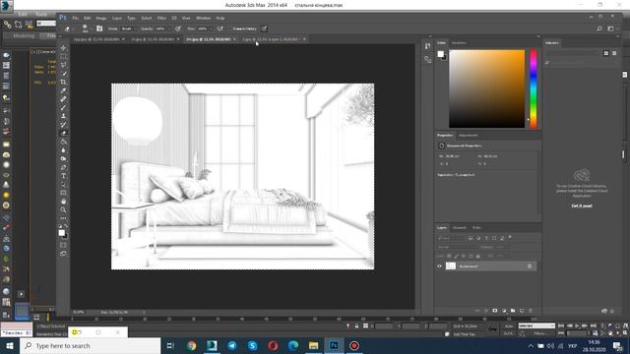630x354 pixels.
Task: Click the add layer mask icon
Action: pyautogui.click(x=495, y=311)
